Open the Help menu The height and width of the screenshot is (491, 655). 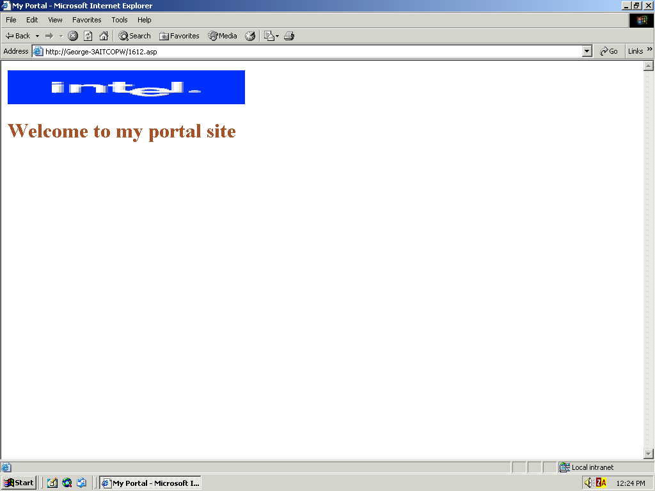tap(144, 20)
